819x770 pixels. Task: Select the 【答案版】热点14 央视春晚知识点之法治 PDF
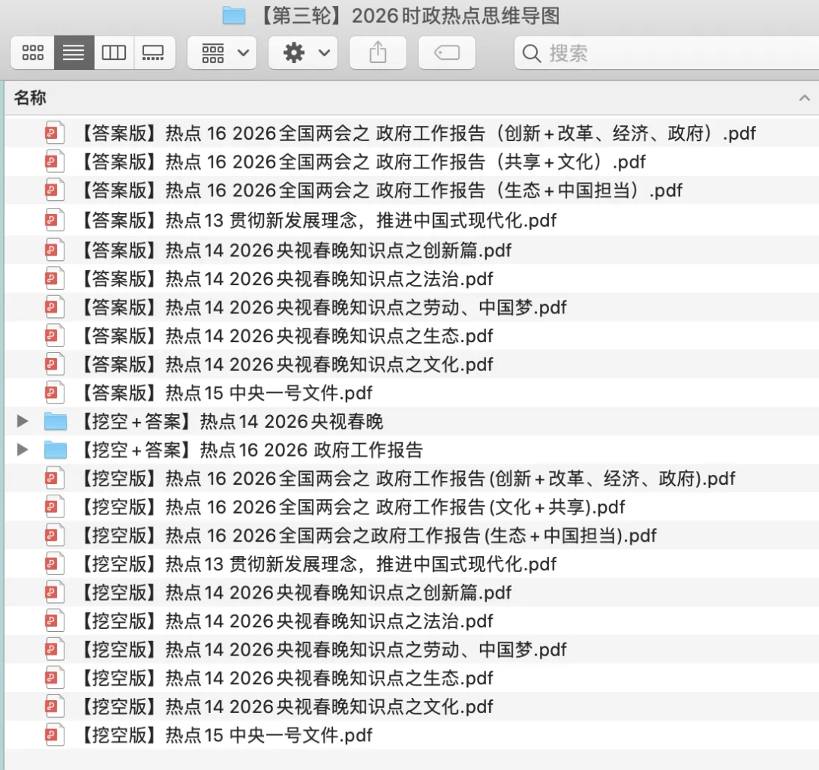(288, 278)
